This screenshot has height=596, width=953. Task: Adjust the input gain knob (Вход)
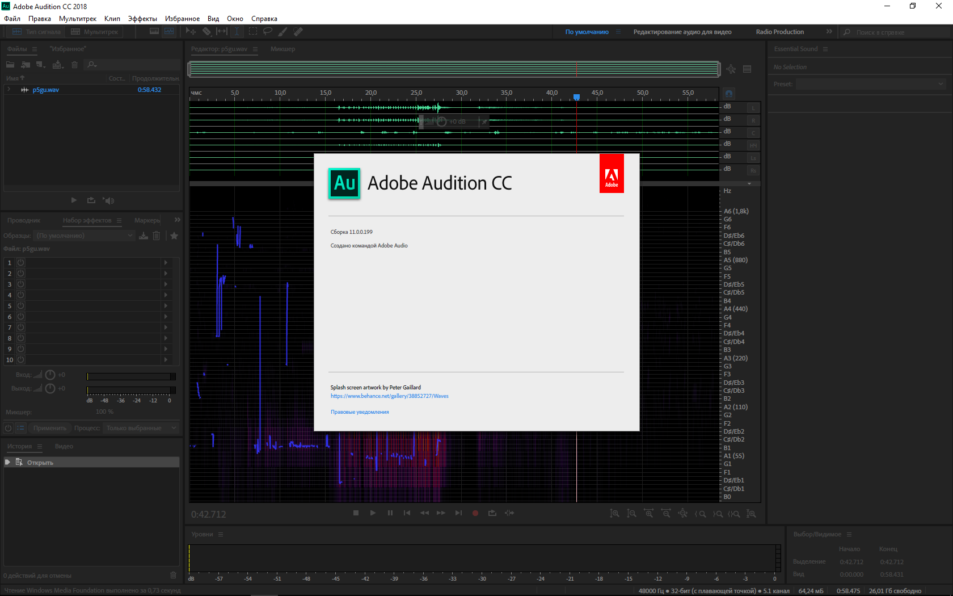50,375
